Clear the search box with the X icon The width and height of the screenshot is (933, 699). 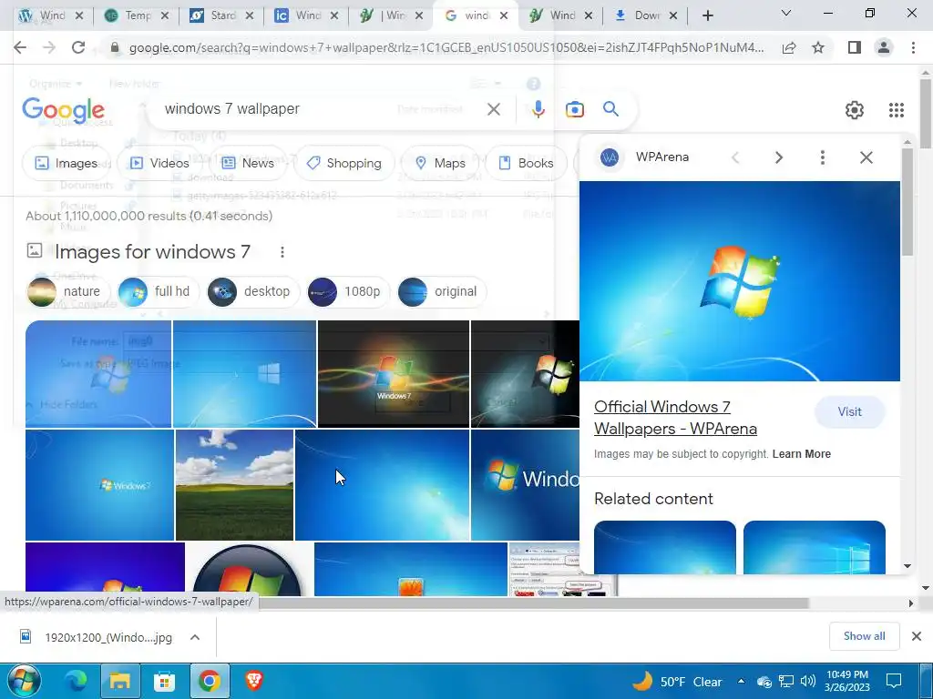pyautogui.click(x=493, y=109)
